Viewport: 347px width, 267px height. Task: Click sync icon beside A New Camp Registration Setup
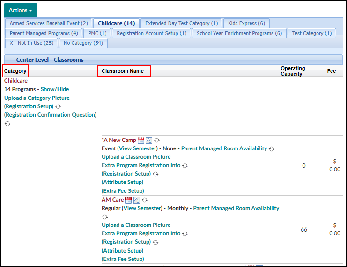point(155,174)
